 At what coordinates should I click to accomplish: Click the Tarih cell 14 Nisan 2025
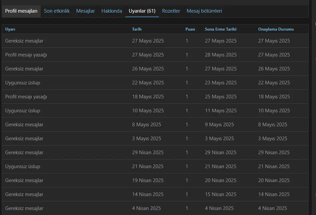point(148,194)
